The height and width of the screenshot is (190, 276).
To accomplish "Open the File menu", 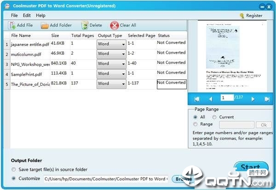I will (x=14, y=16).
